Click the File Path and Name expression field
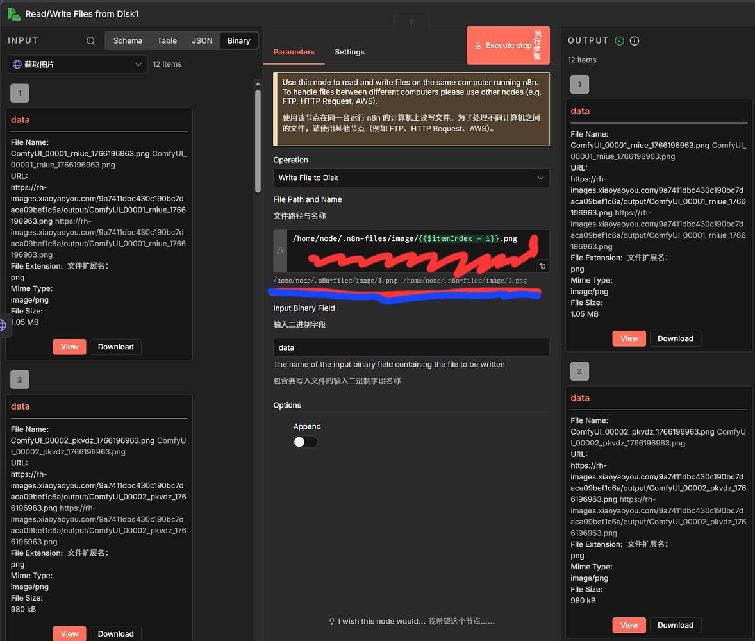This screenshot has height=641, width=755. click(x=411, y=251)
